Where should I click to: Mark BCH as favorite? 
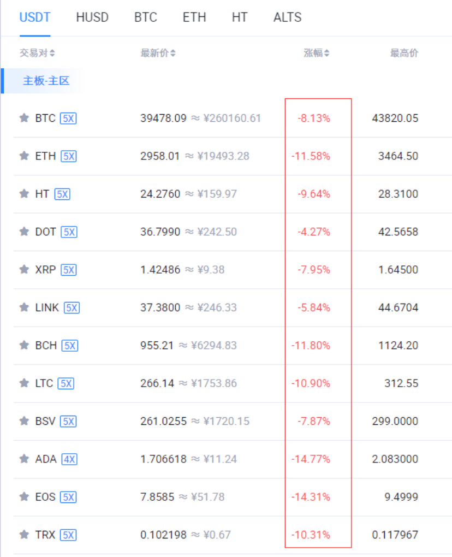24,346
